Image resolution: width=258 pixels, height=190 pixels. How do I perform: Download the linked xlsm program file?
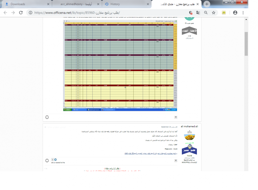151,153
